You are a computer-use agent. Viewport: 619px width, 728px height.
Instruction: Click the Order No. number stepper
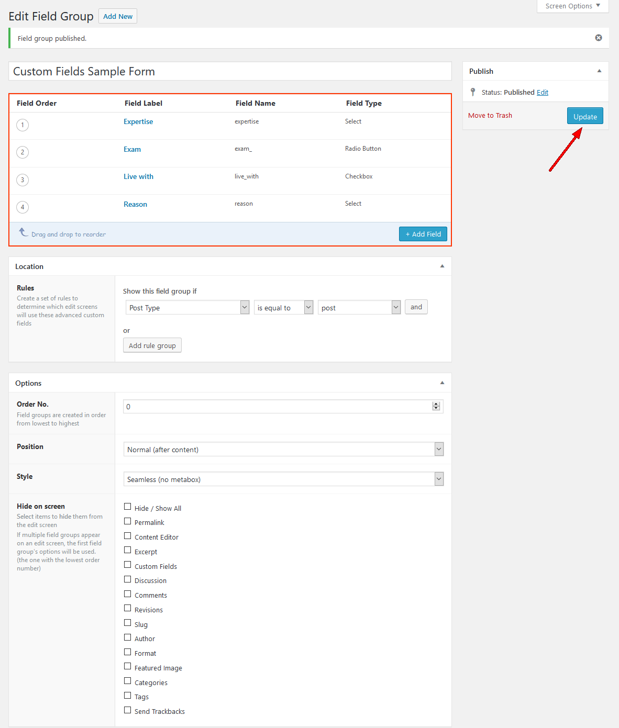pyautogui.click(x=436, y=406)
